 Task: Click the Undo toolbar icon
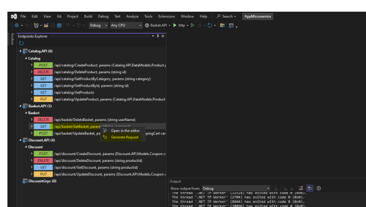click(68, 25)
